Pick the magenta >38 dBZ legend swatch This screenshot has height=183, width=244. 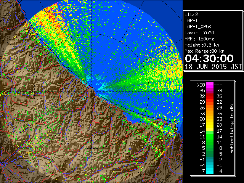(x=210, y=85)
